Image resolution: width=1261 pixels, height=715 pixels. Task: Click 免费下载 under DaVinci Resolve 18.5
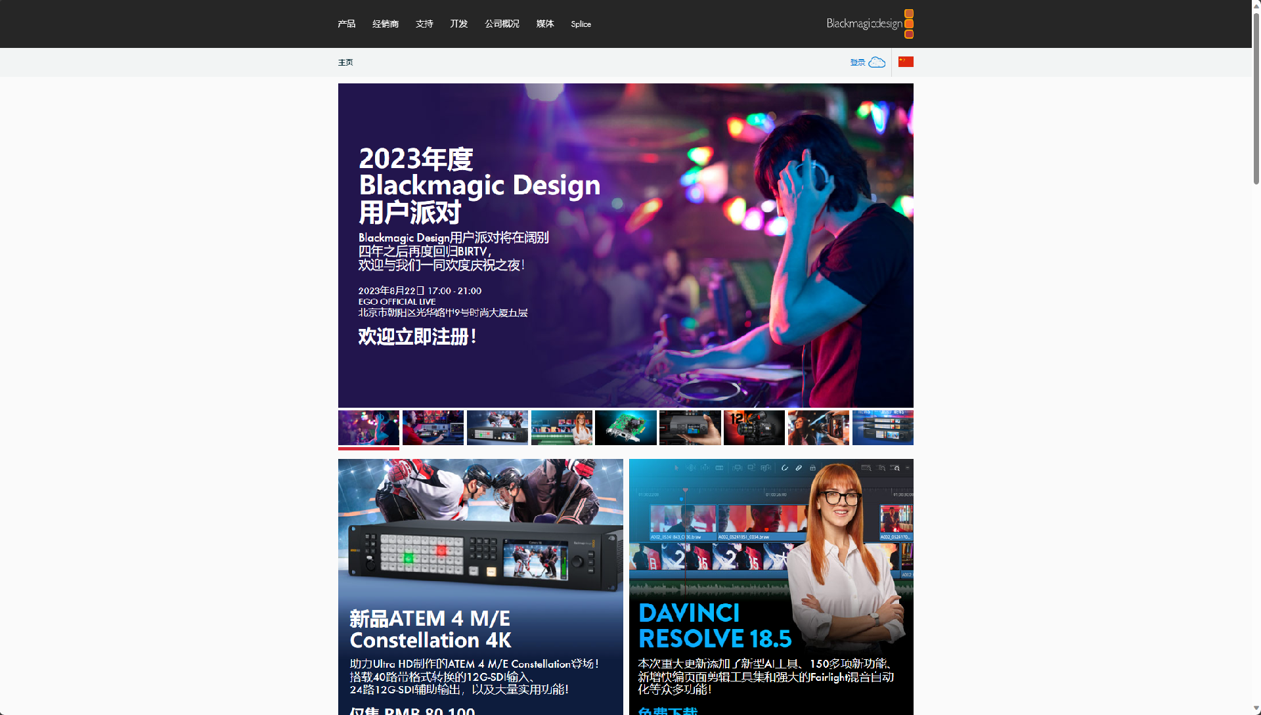pos(669,711)
